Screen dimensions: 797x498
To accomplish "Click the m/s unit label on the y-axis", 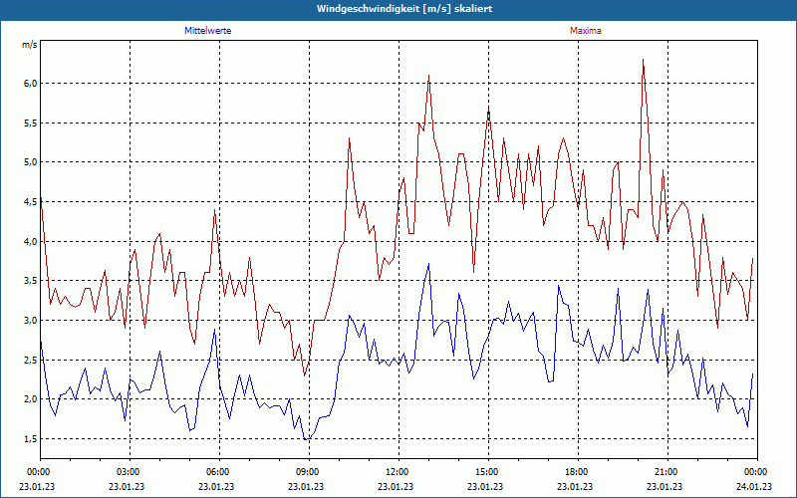I will (x=30, y=45).
